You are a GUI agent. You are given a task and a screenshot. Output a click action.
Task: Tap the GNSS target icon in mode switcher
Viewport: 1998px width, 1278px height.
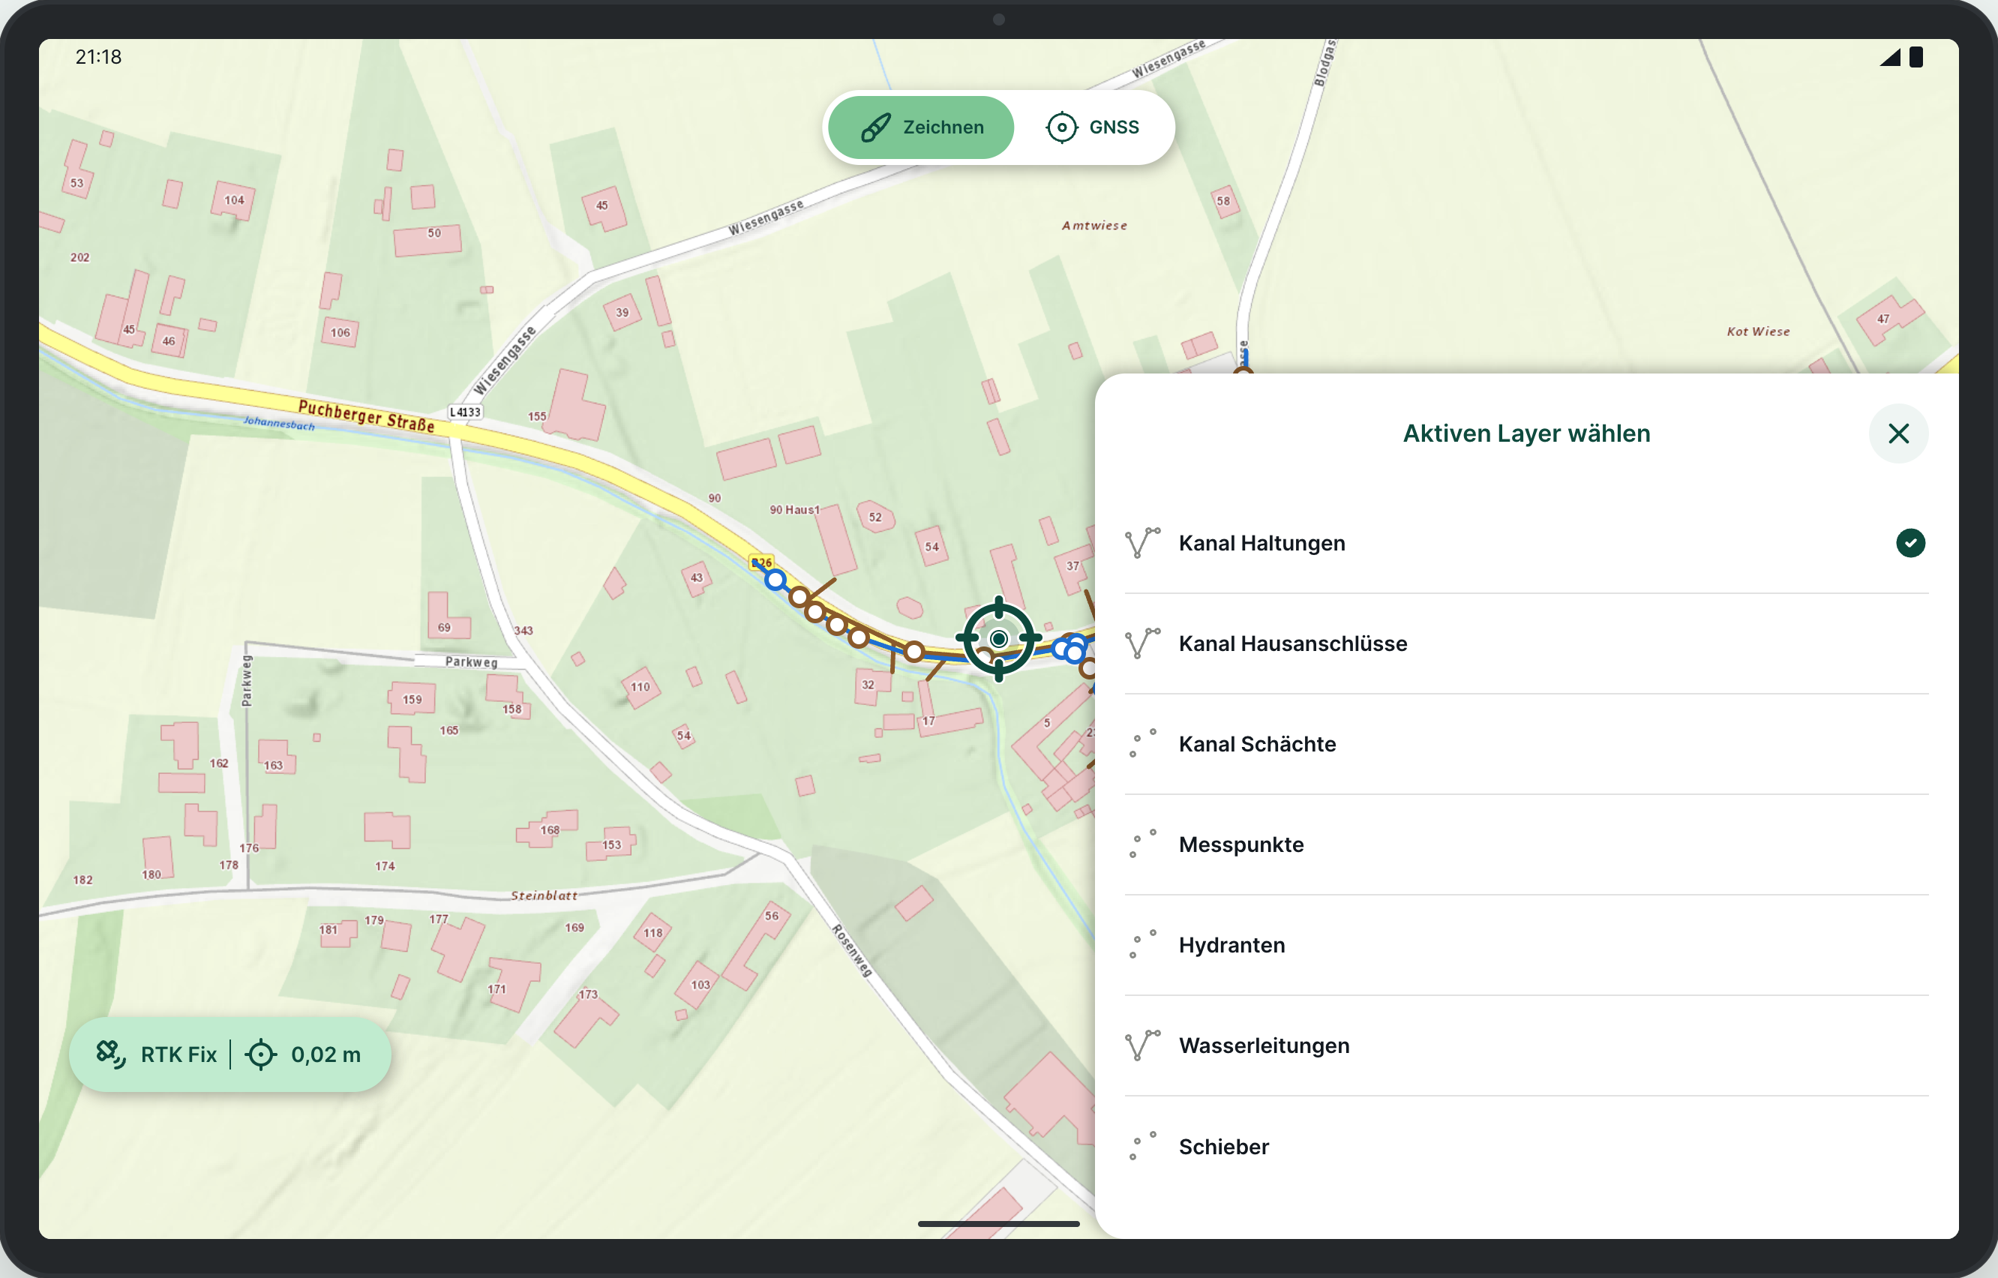click(x=1061, y=127)
